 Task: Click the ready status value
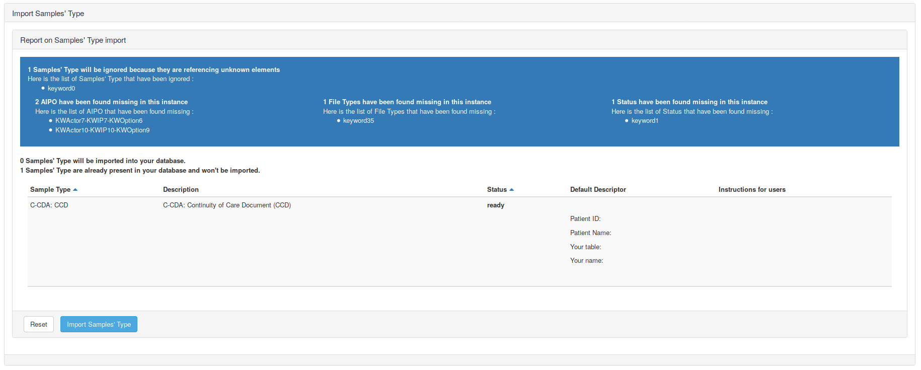[495, 205]
